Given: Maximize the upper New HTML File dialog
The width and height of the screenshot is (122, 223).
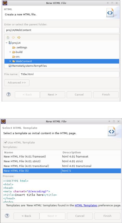Looking at the screenshot, I should 112,3.
